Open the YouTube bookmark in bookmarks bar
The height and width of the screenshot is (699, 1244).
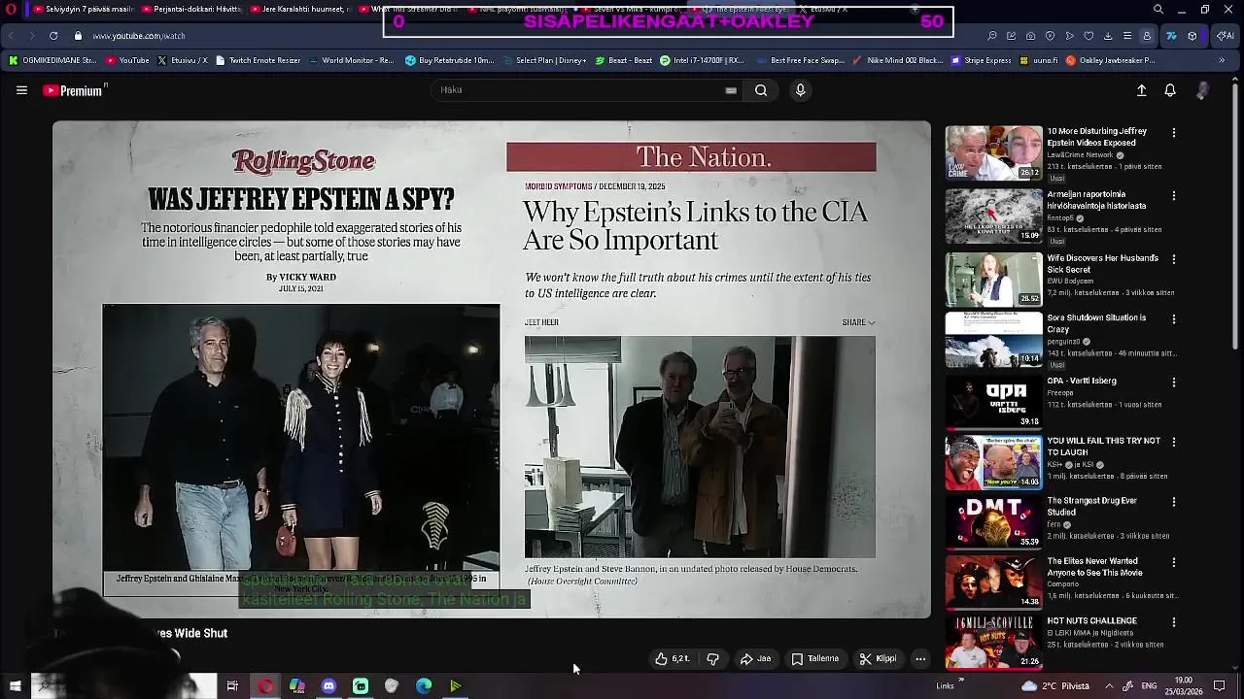tap(127, 60)
